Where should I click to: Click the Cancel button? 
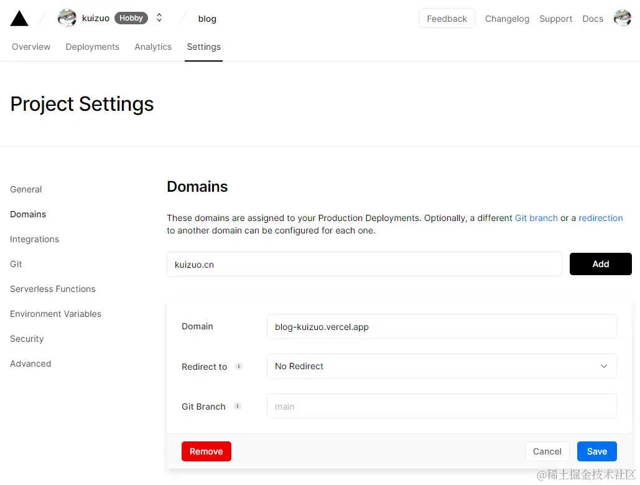point(547,451)
